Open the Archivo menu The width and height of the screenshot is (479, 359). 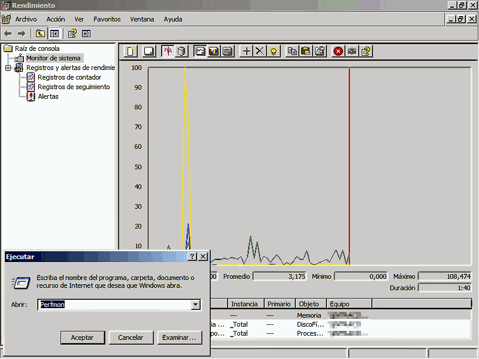pyautogui.click(x=26, y=19)
